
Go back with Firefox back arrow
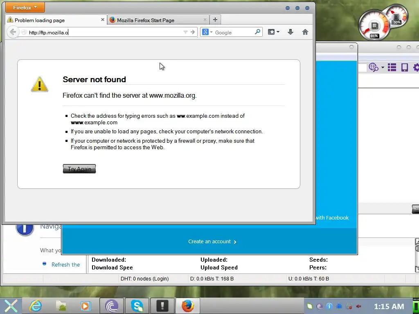pos(13,32)
